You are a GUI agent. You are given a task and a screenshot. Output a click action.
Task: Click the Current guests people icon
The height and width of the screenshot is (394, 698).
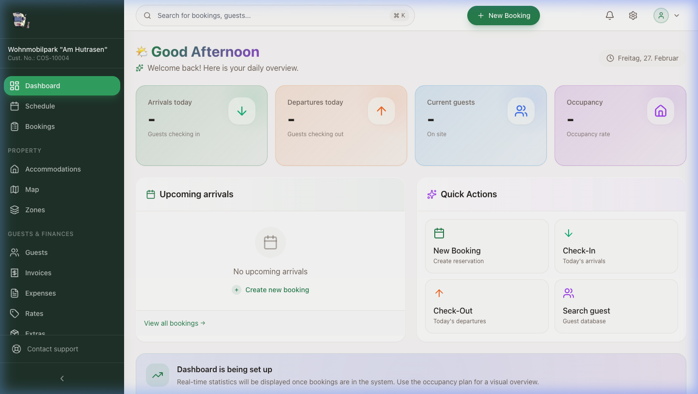click(521, 111)
